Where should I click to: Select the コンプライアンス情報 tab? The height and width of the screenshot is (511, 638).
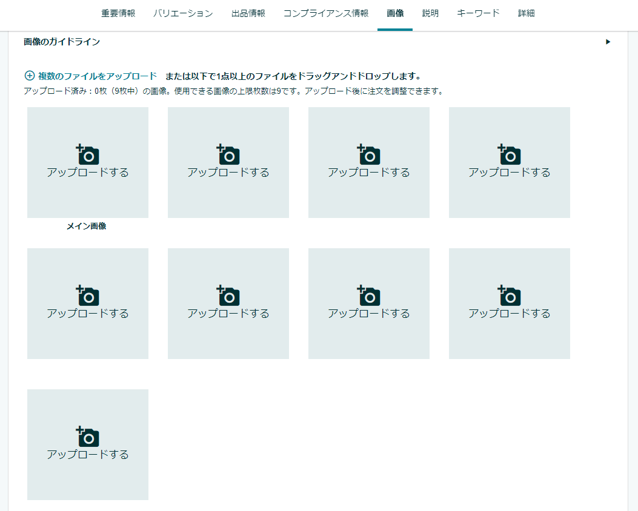pos(326,13)
